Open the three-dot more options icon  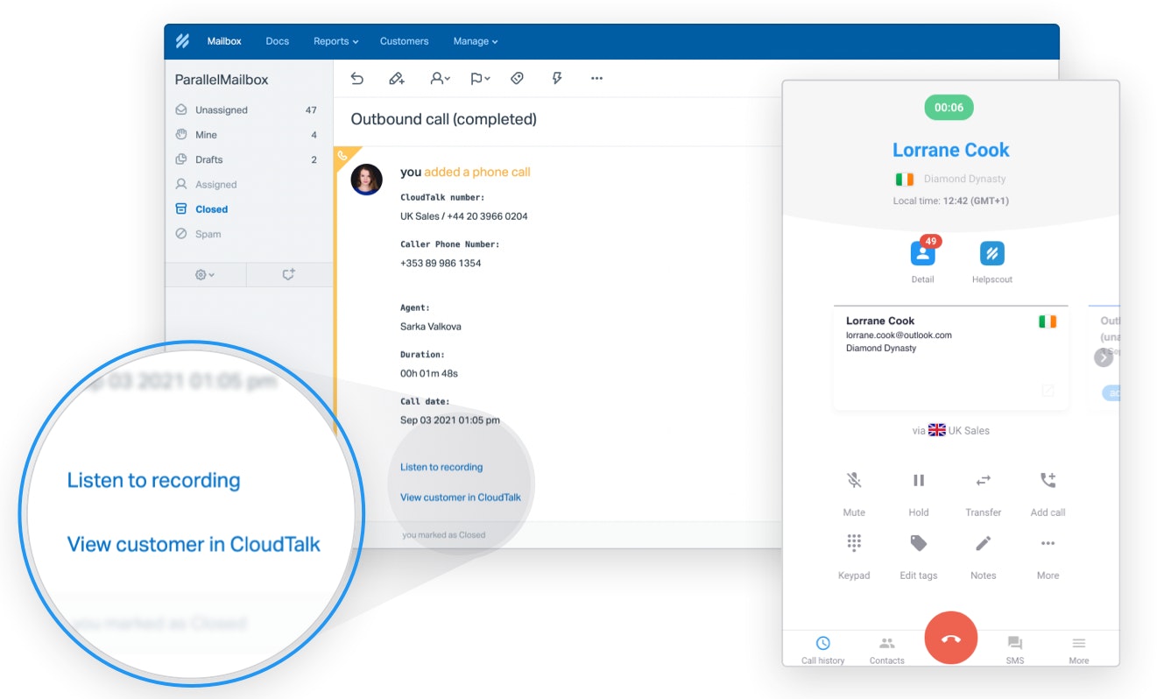coord(596,78)
